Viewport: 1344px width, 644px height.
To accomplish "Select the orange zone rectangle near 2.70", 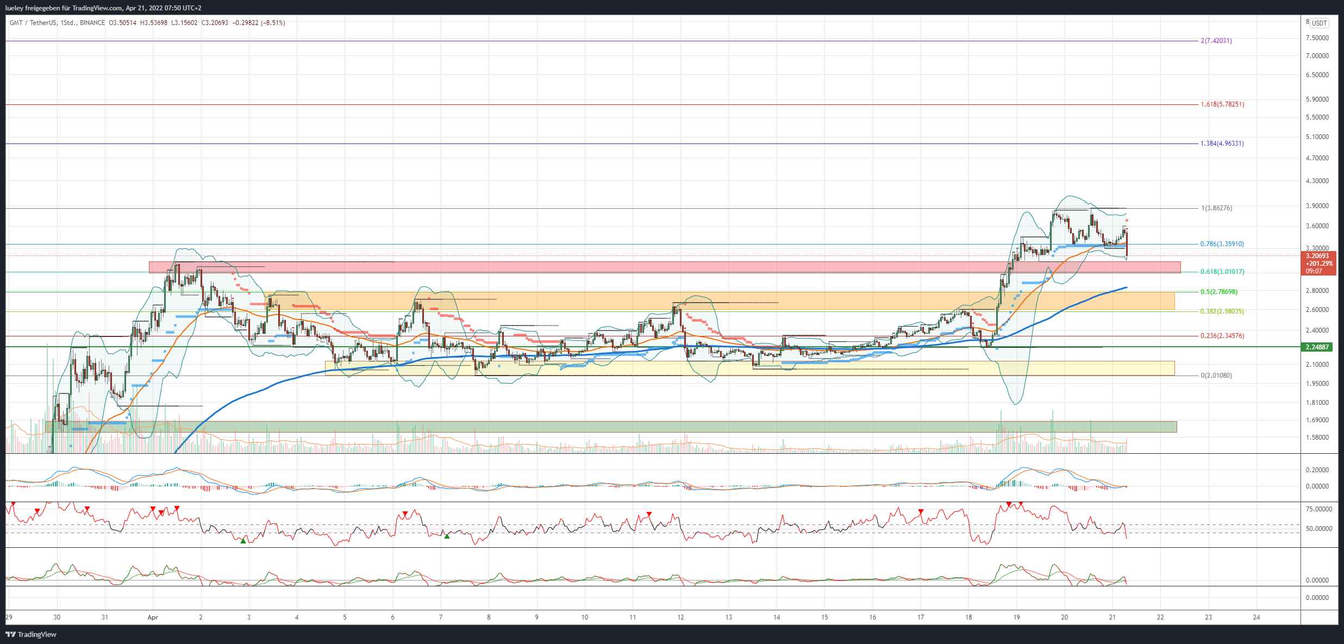I will pyautogui.click(x=720, y=301).
